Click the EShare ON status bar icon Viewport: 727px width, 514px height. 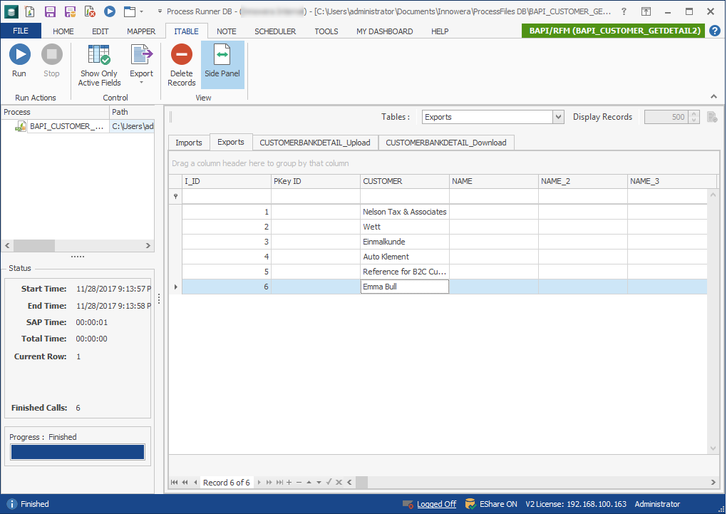pos(471,504)
